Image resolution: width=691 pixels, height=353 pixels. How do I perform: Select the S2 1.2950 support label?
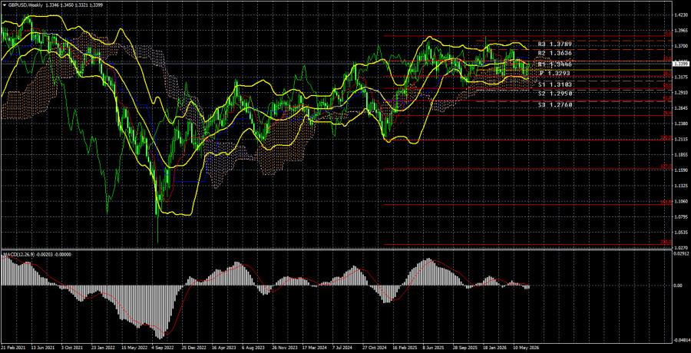pyautogui.click(x=554, y=94)
